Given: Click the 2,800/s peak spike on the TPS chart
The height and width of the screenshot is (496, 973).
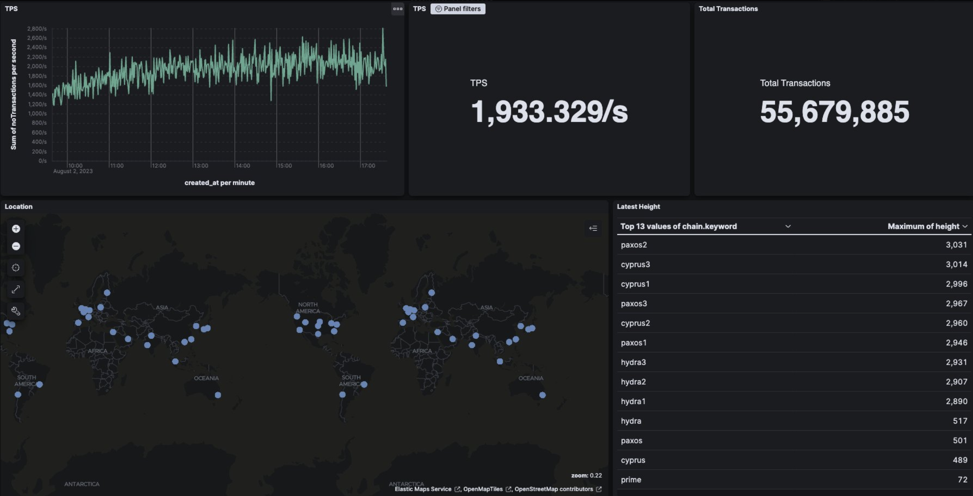Looking at the screenshot, I should [383, 30].
